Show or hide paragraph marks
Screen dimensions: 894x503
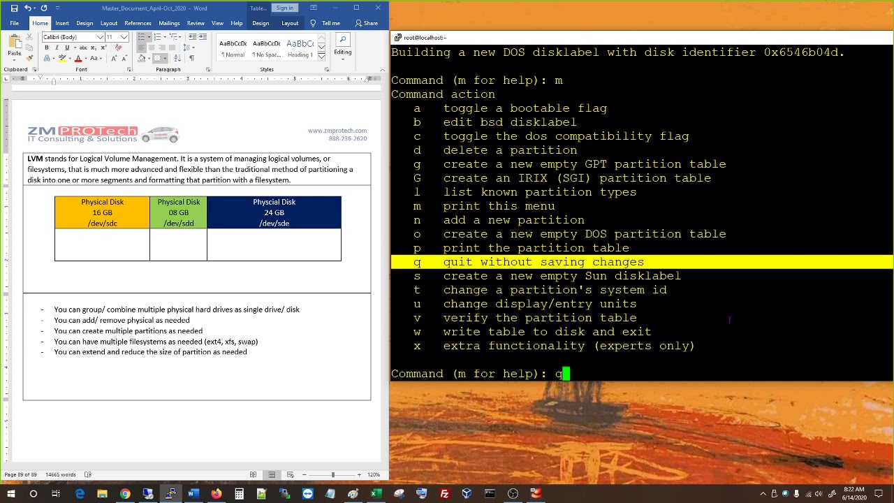[x=191, y=58]
